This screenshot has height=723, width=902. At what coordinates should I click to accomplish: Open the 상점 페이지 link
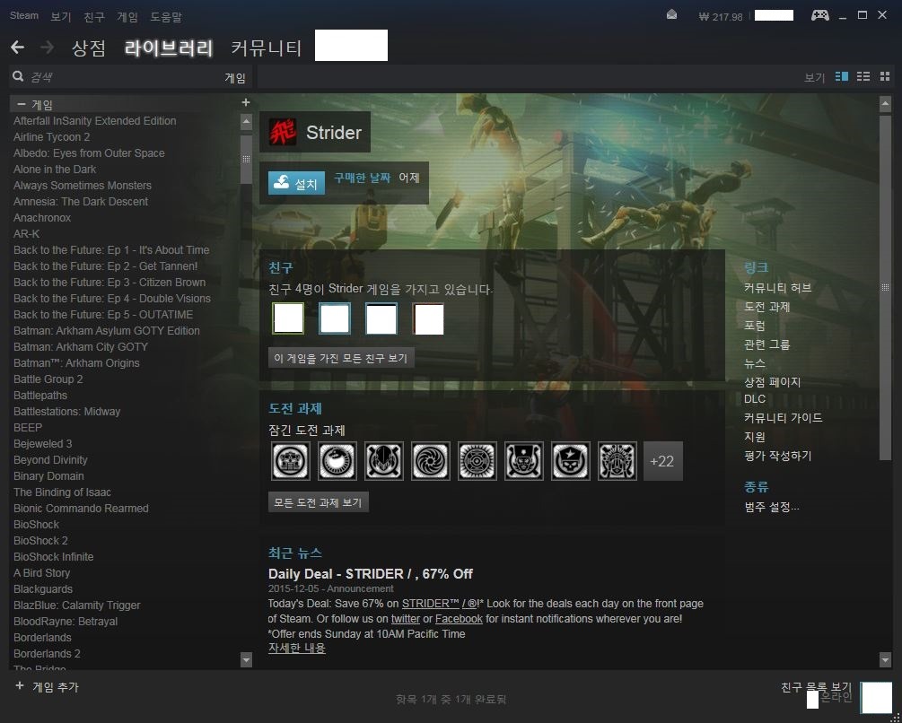[772, 382]
